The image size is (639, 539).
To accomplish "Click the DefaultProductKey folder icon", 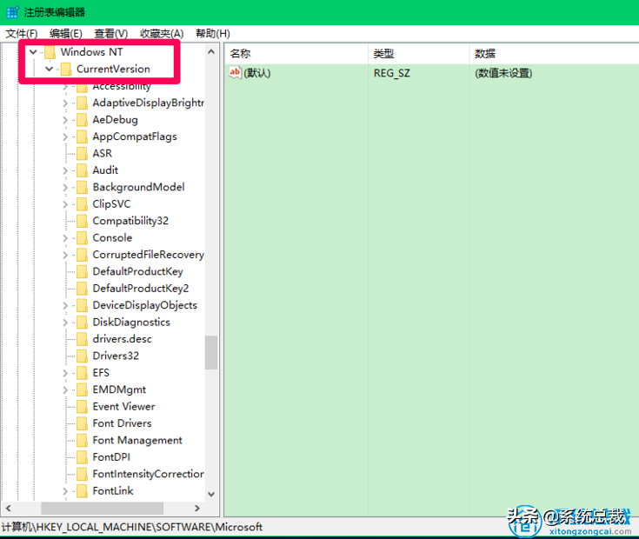I will coord(82,271).
